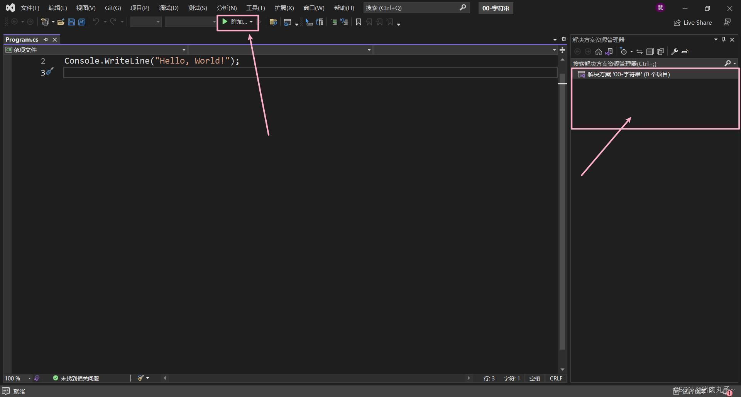The height and width of the screenshot is (397, 741).
Task: Click the Console.WriteLine code line
Action: (152, 61)
